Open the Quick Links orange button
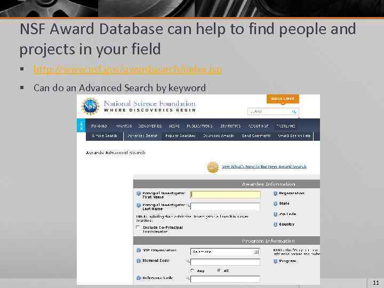This screenshot has width=384, height=288. pos(283,99)
